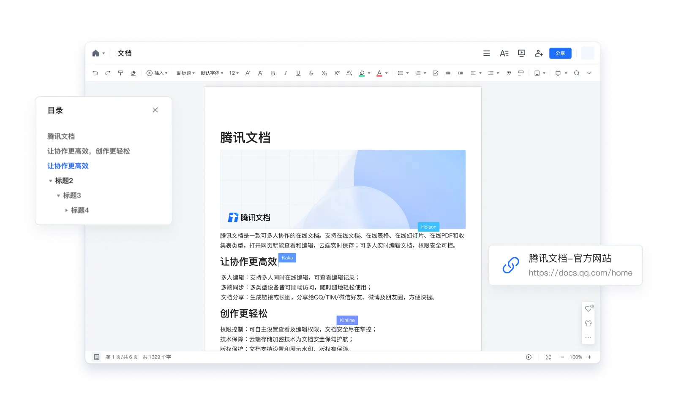Decrease font size with A- icon
This screenshot has height=405, width=676.
point(261,73)
